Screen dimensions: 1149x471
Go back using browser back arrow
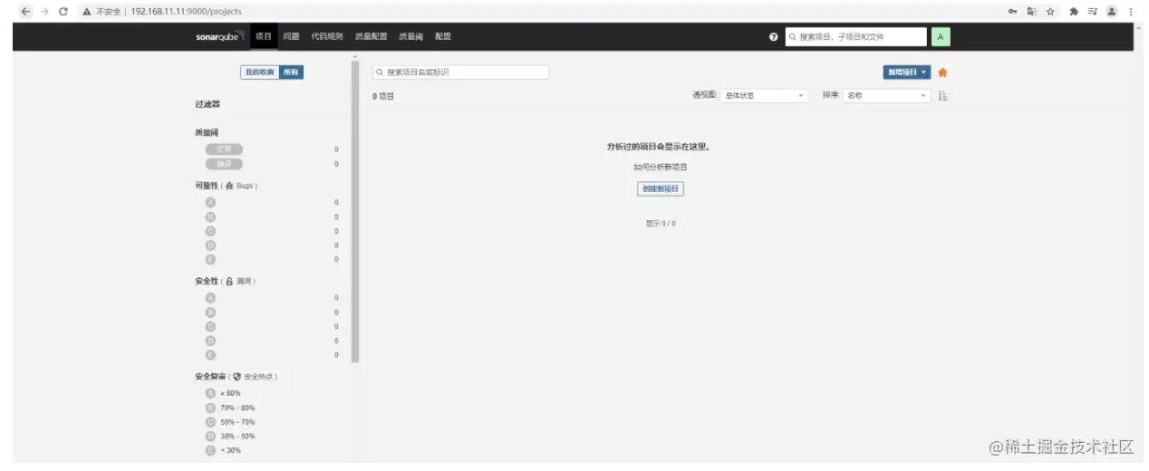point(24,12)
